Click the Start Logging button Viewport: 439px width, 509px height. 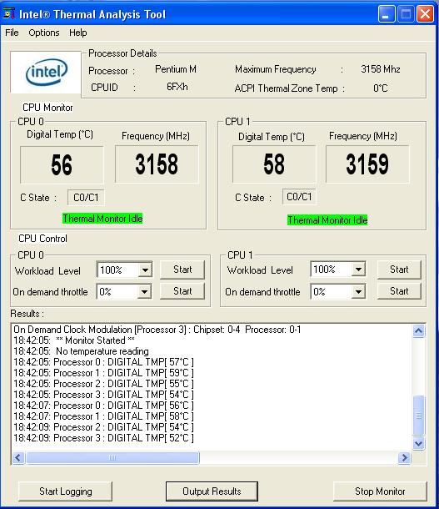click(x=66, y=491)
